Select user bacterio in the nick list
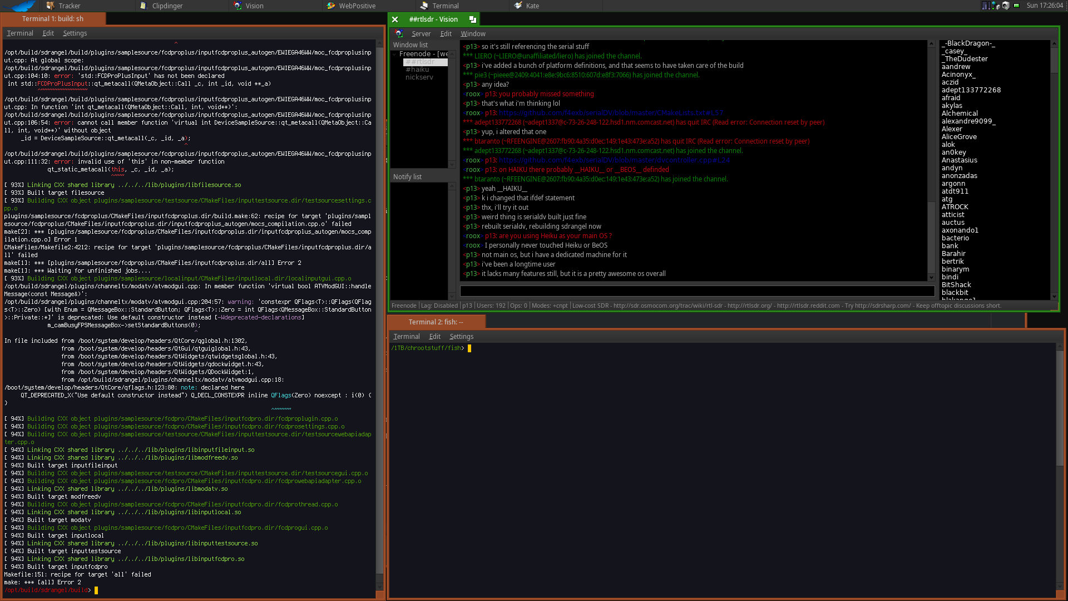 coord(955,238)
